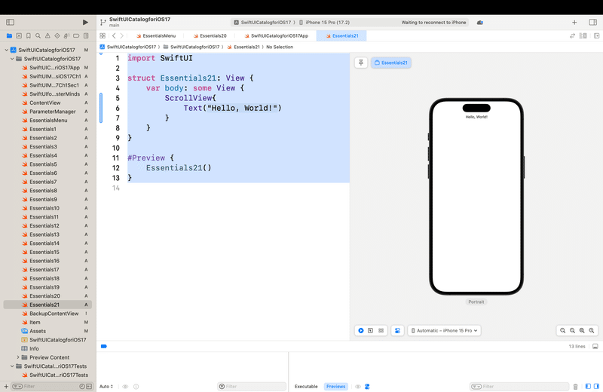603x392 pixels.
Task: Go back in editor history
Action: [114, 35]
